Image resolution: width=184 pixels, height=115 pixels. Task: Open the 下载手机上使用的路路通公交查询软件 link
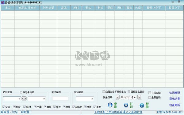click(118, 112)
